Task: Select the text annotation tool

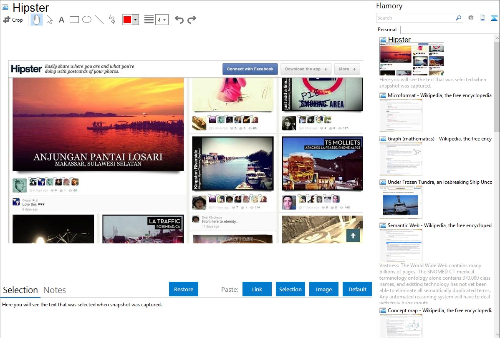Action: [61, 20]
